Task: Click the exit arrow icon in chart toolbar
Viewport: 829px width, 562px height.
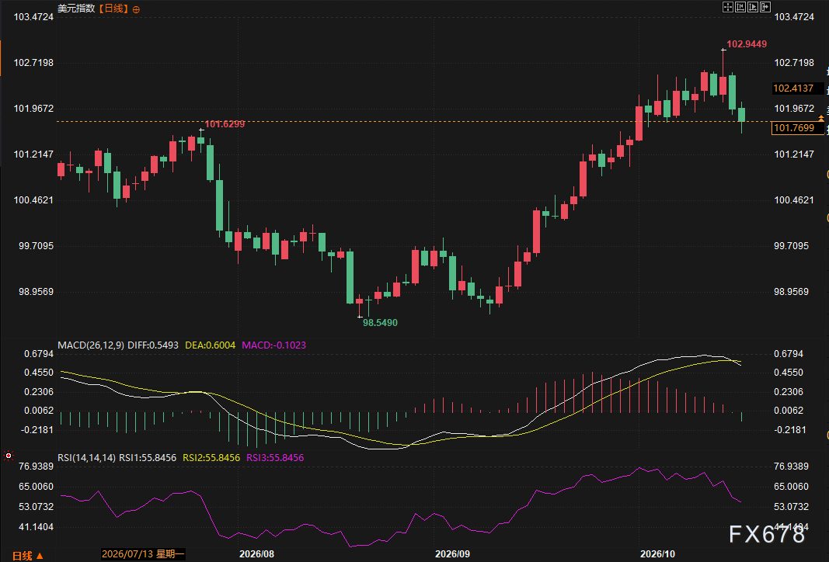Action: coord(765,7)
